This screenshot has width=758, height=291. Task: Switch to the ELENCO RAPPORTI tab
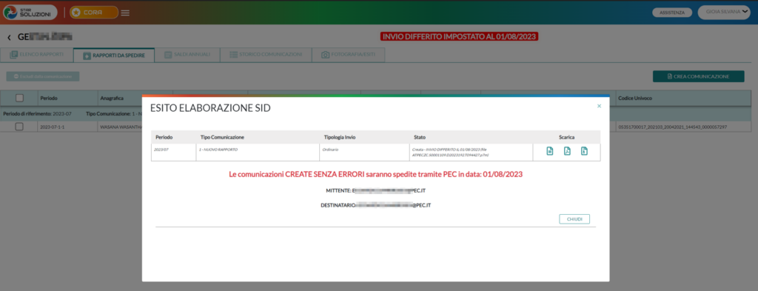click(x=37, y=55)
